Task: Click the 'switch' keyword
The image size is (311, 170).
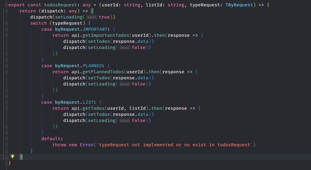Action: point(38,23)
